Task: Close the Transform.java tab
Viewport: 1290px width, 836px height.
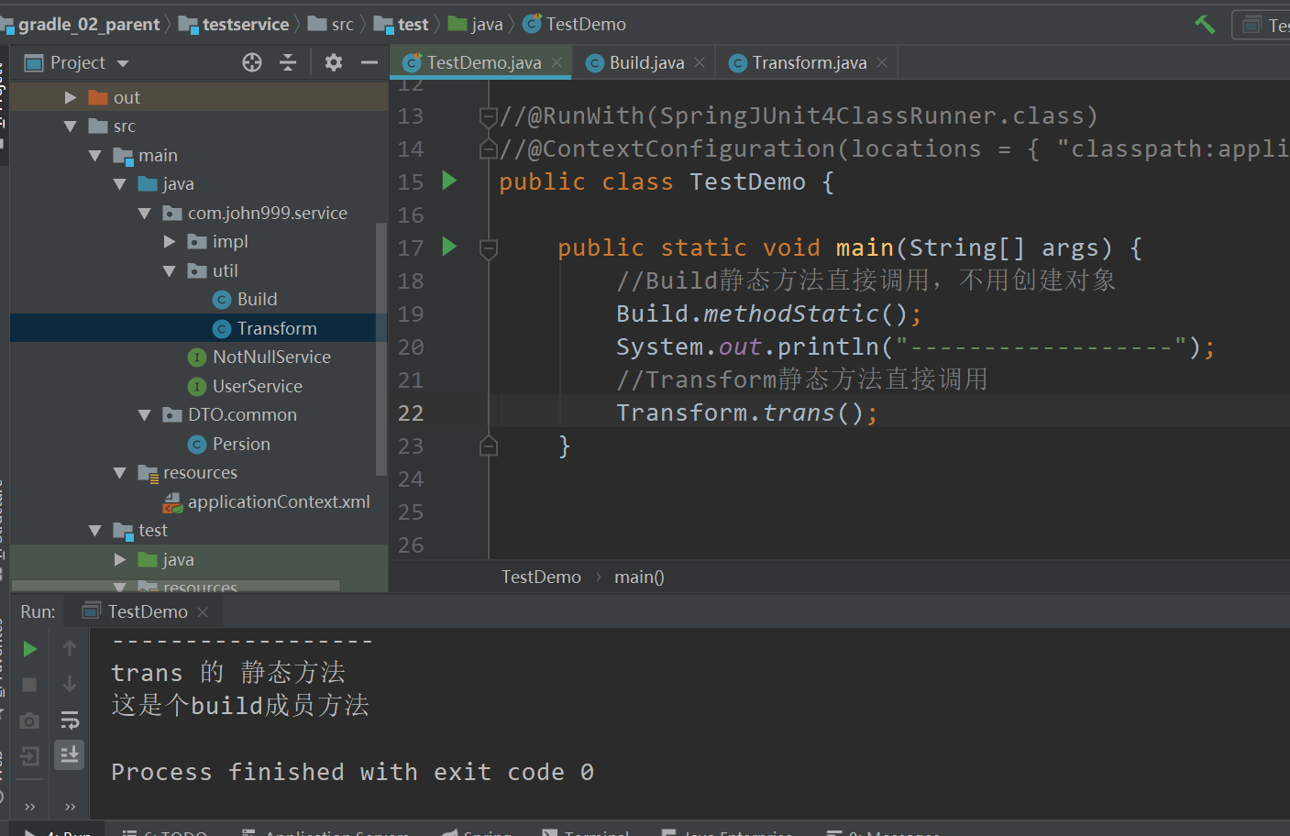Action: pos(882,62)
